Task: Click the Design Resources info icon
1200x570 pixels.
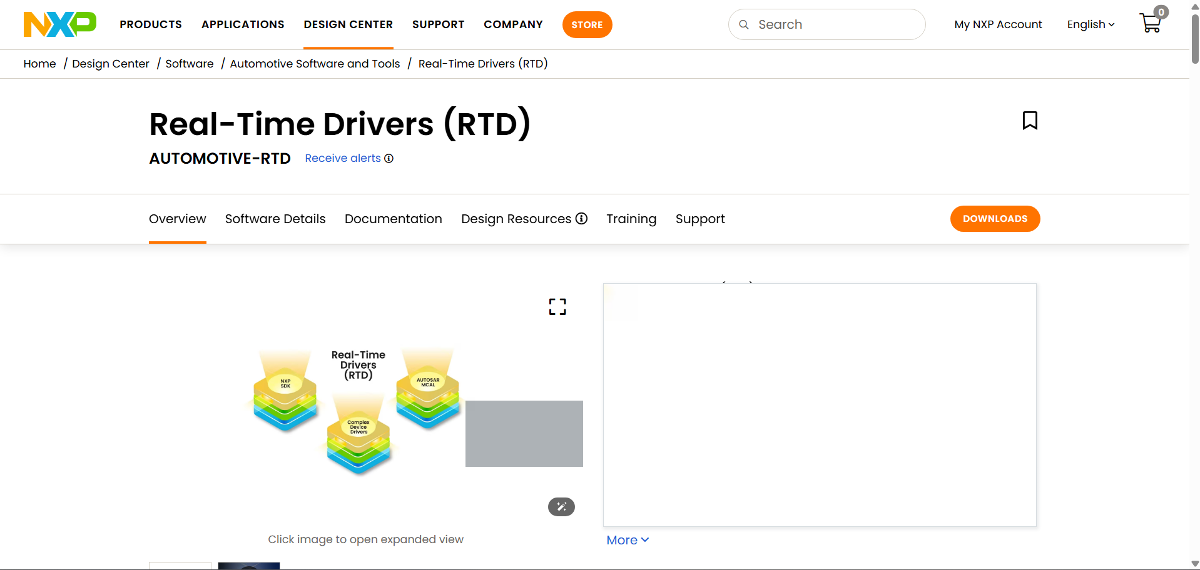Action: pos(581,218)
